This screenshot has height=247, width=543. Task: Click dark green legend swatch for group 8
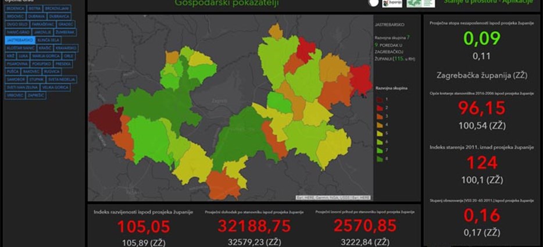[380, 159]
